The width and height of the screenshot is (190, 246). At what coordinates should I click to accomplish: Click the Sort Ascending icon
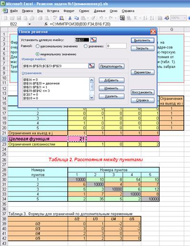point(145,18)
